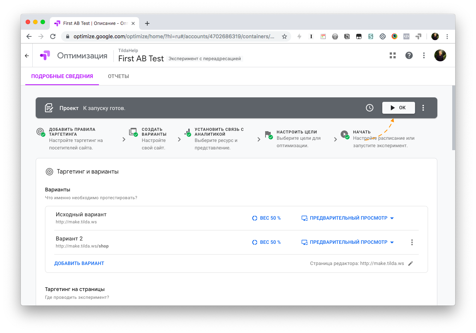Open the schedule clock icon
Image resolution: width=476 pixels, height=333 pixels.
370,108
